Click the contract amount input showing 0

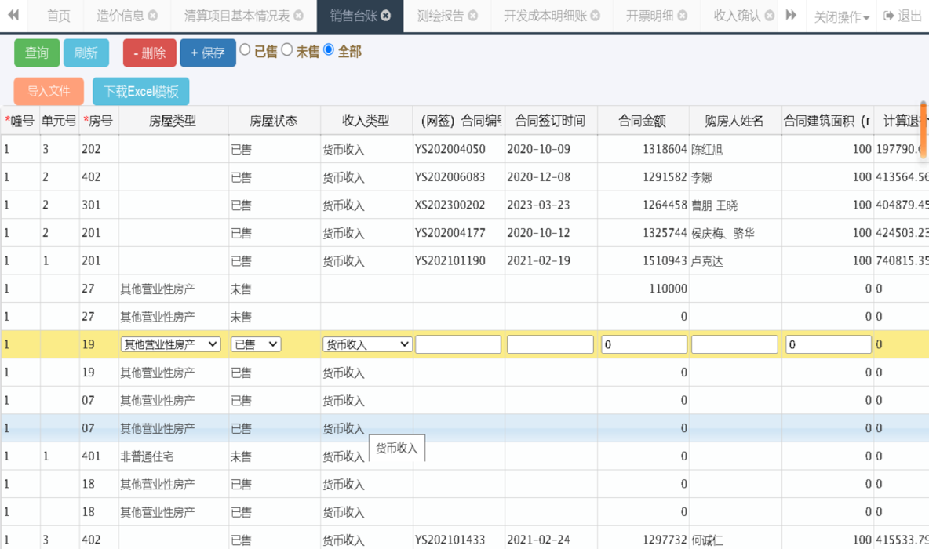pos(644,344)
